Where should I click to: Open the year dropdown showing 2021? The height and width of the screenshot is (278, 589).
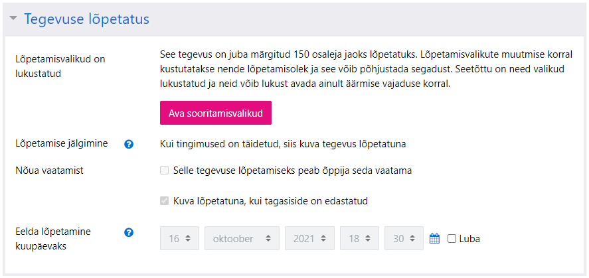[x=310, y=238]
